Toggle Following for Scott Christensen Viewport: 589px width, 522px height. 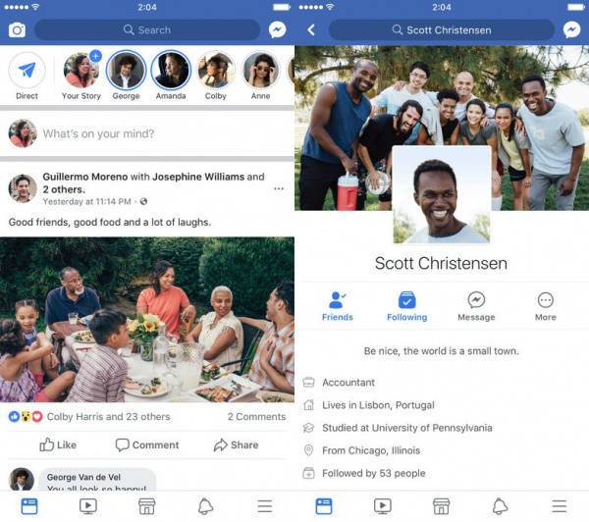click(x=406, y=307)
